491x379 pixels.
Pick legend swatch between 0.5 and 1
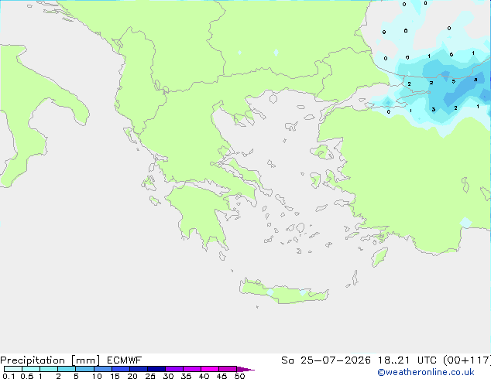click(x=31, y=369)
